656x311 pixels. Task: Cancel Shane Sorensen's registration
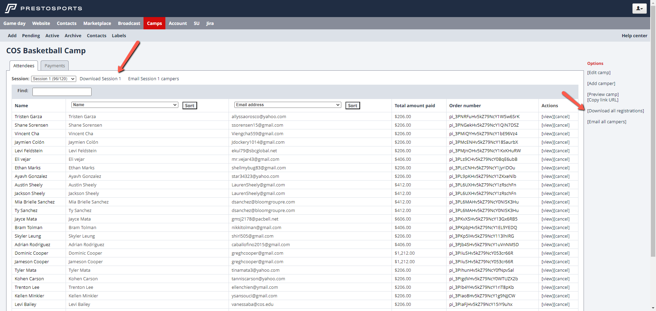point(562,125)
